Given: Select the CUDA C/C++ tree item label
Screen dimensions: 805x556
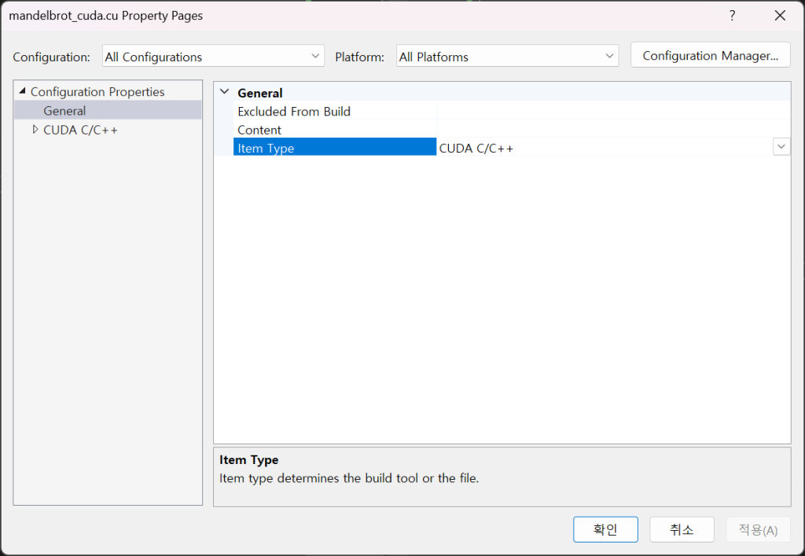Looking at the screenshot, I should coord(80,130).
